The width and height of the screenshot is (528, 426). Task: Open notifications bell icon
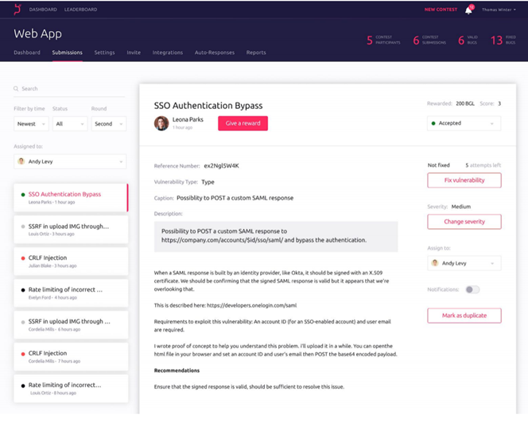coord(468,10)
